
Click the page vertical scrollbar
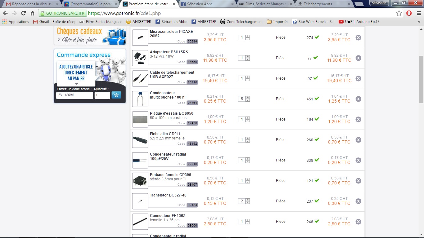click(421, 79)
